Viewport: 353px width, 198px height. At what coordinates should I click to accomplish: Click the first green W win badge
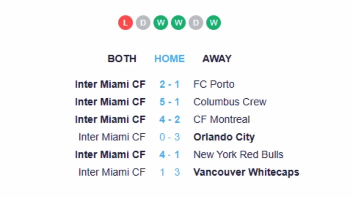coord(161,22)
